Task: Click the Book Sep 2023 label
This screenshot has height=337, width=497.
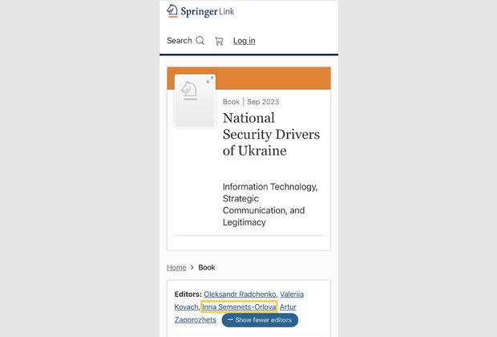Action: point(251,102)
